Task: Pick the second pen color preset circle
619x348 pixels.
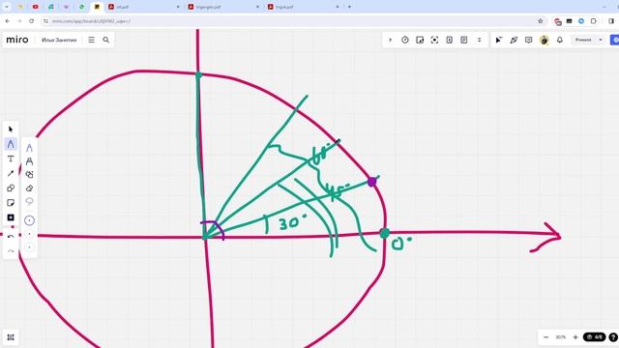Action: point(30,234)
